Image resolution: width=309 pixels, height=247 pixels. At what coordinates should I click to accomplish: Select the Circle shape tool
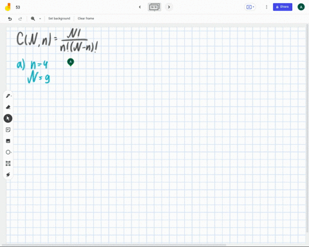(x=8, y=152)
